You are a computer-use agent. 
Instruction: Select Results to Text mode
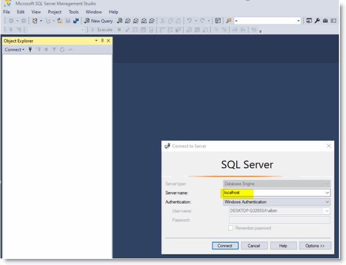pyautogui.click(x=189, y=30)
